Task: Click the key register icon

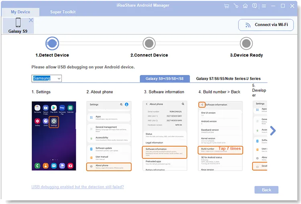Action: tap(236, 6)
